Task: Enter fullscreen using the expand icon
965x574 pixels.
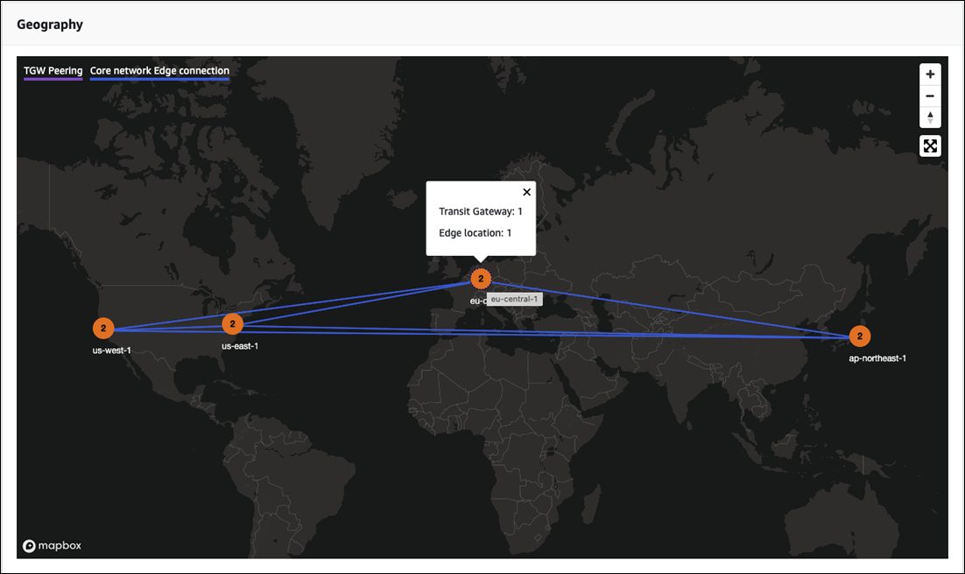Action: [x=930, y=145]
